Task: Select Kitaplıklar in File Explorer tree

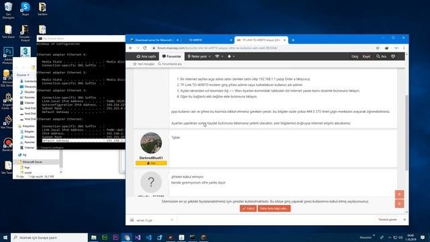Action: 27,126
